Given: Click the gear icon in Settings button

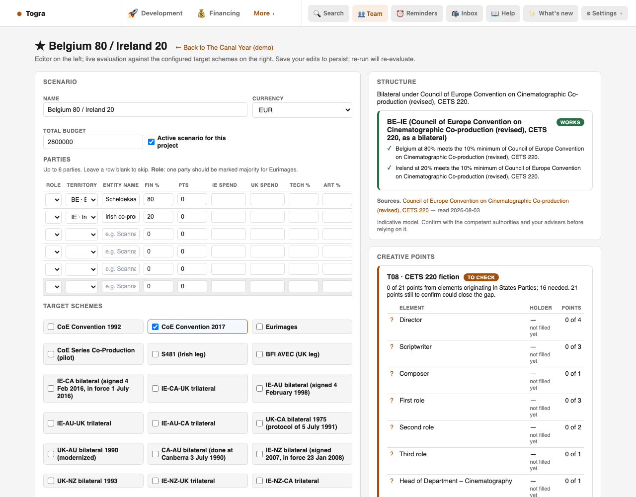Looking at the screenshot, I should click(589, 13).
